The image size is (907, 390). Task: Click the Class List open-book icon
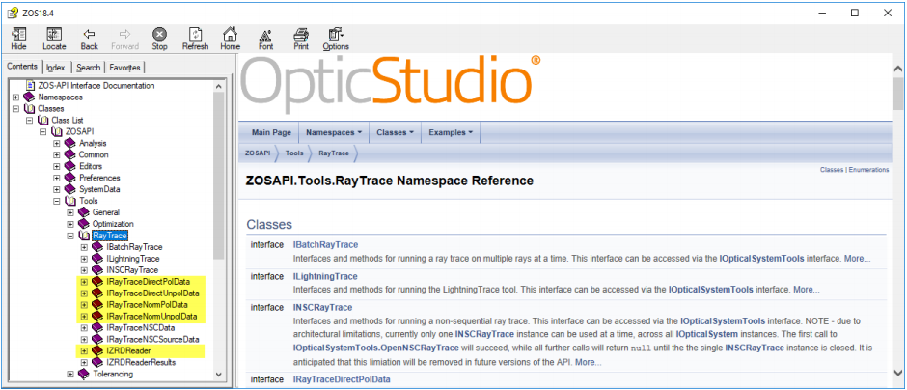pos(42,120)
